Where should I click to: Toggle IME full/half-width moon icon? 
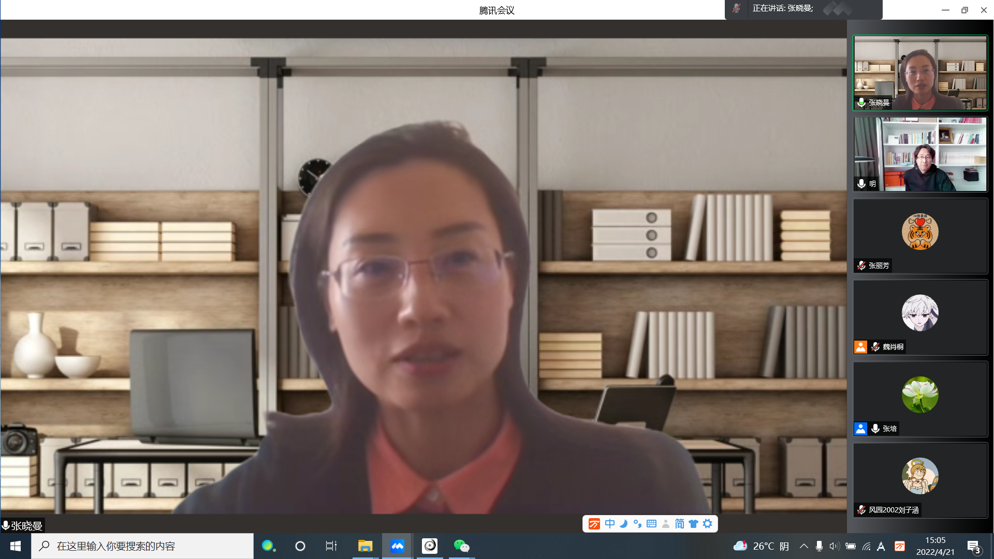(624, 524)
